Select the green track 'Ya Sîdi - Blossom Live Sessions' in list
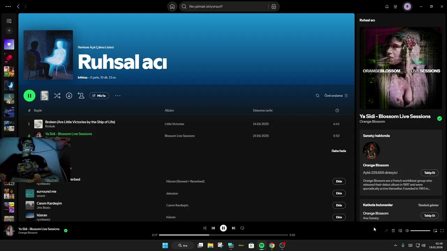447x251 pixels. pos(68,134)
